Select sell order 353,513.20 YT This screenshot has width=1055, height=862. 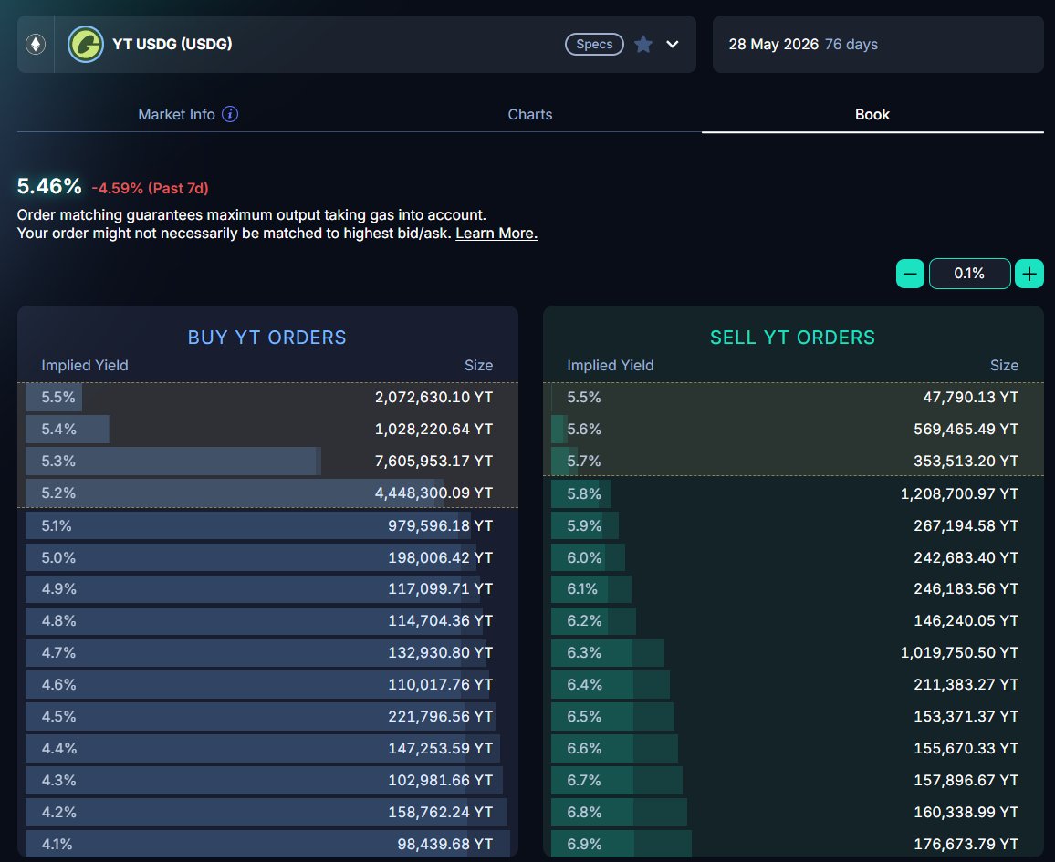[x=793, y=462]
